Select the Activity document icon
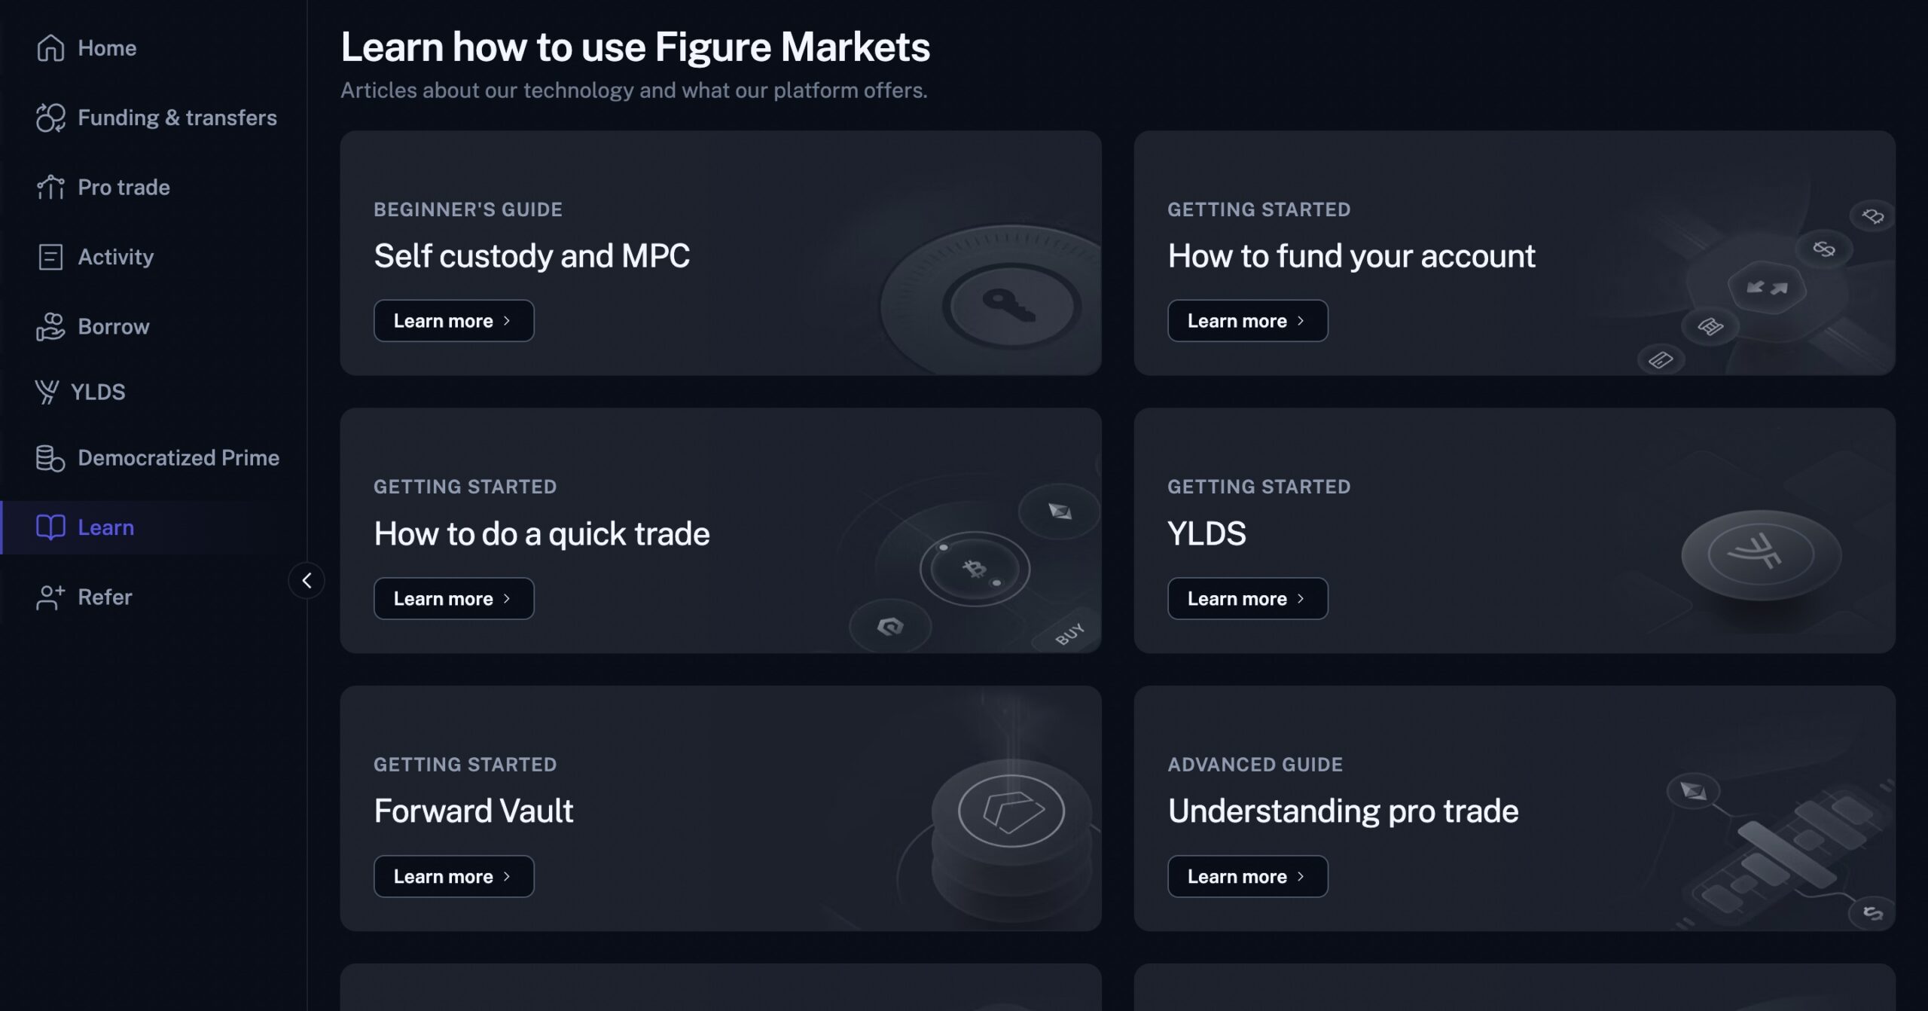This screenshot has height=1011, width=1928. [x=50, y=257]
